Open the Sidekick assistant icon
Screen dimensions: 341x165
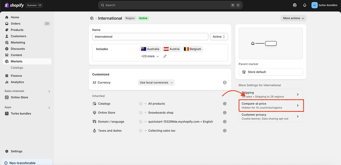[295, 5]
